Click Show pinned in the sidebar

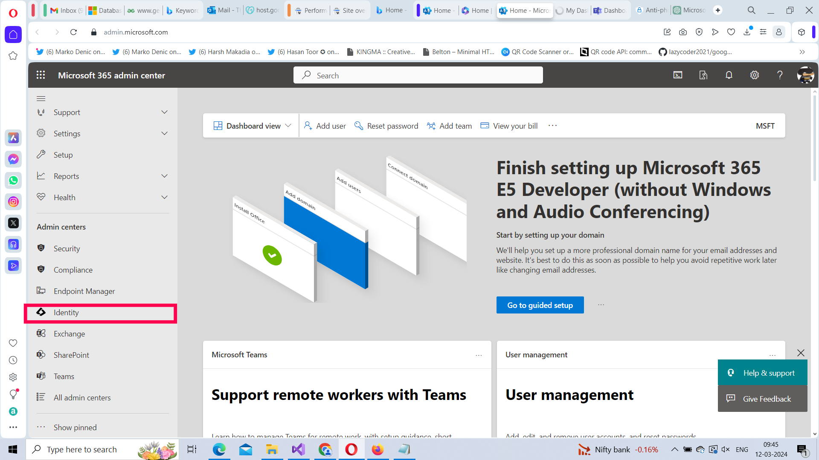pyautogui.click(x=75, y=427)
